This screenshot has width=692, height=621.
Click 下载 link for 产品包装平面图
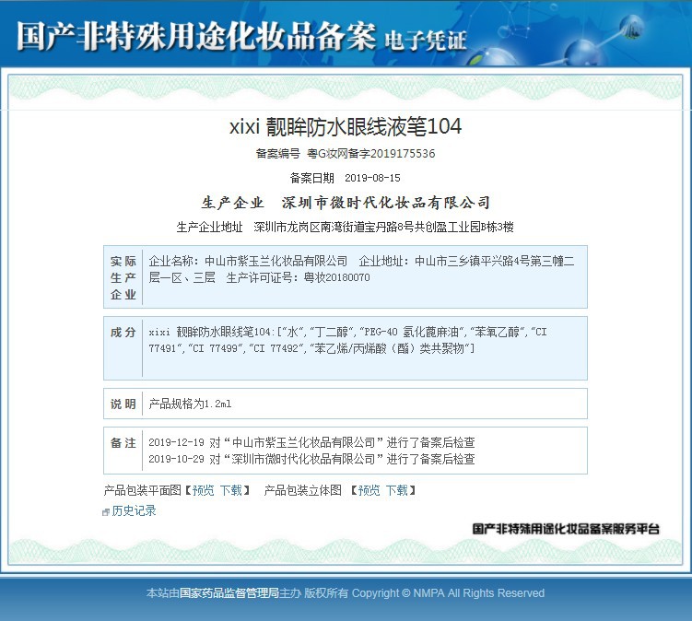(x=230, y=490)
